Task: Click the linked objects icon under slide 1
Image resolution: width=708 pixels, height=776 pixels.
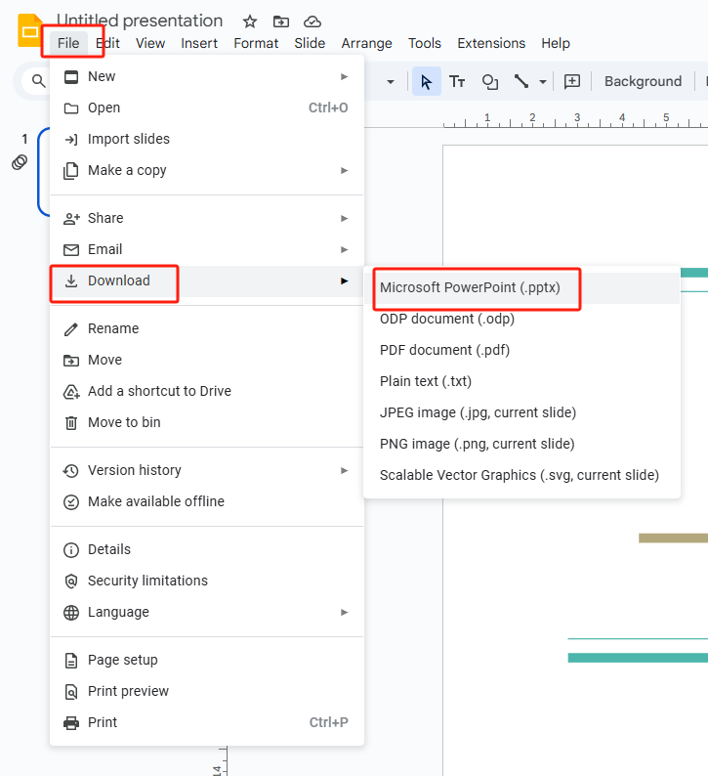Action: click(20, 162)
